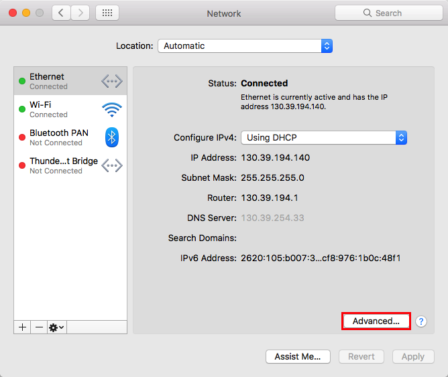Open the gear action menu below list

(x=57, y=327)
